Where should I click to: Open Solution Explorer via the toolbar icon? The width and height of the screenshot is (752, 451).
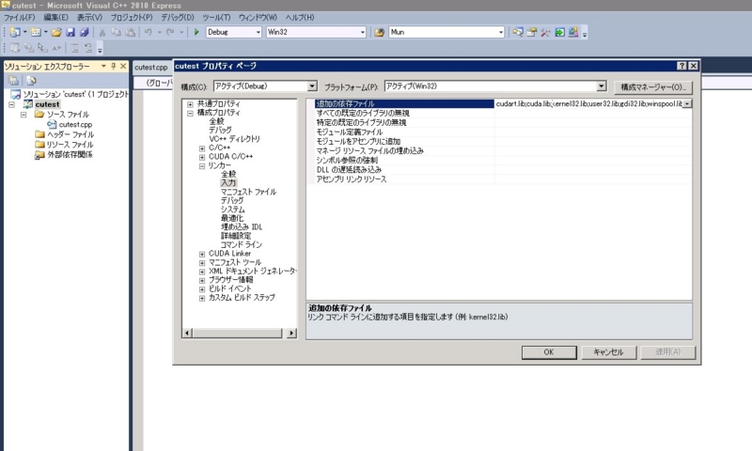518,32
